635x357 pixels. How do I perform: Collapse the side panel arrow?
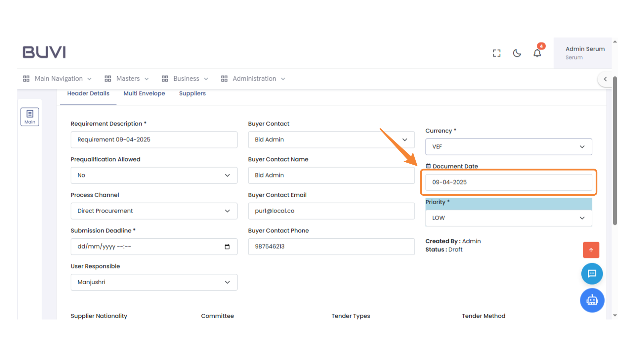click(x=605, y=79)
